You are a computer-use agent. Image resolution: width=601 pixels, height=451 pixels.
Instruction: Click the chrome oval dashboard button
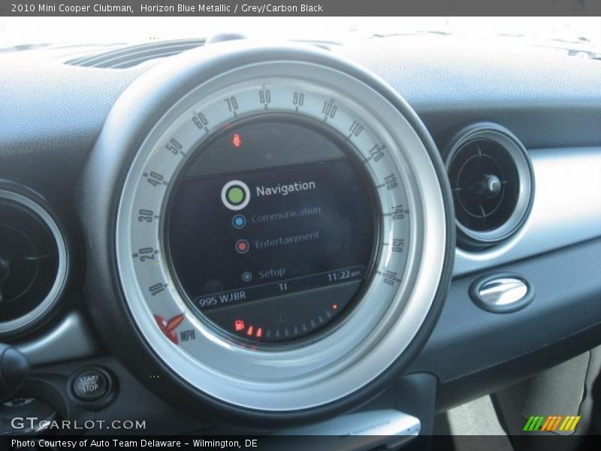tap(502, 292)
